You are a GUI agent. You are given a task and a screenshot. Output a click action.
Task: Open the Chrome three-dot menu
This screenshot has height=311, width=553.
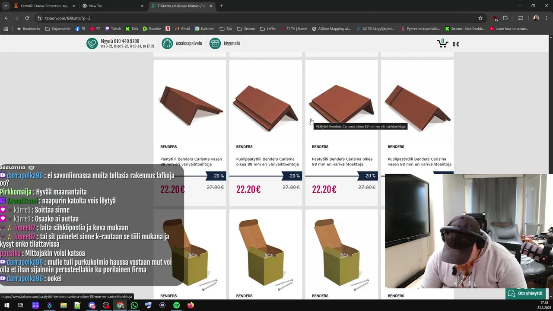pyautogui.click(x=547, y=18)
